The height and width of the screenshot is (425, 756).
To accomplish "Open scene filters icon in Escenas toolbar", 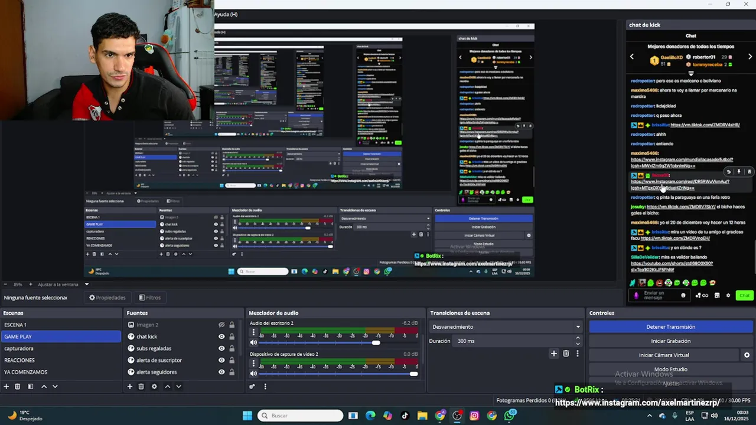I will 30,387.
